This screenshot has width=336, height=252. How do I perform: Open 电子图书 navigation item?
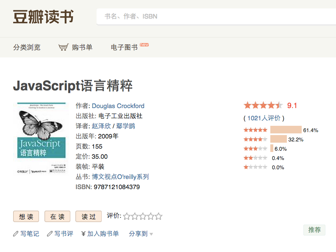(124, 47)
